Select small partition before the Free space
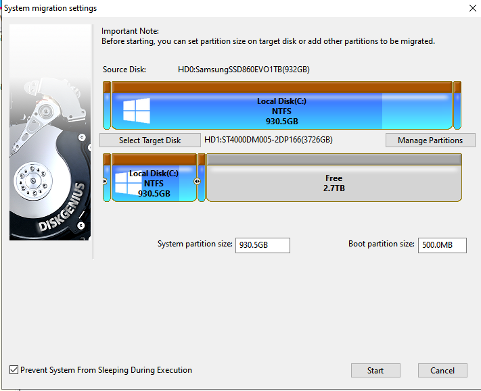The height and width of the screenshot is (391, 481). [x=202, y=178]
